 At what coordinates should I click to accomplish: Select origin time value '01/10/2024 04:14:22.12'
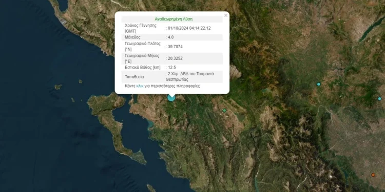coord(189,28)
